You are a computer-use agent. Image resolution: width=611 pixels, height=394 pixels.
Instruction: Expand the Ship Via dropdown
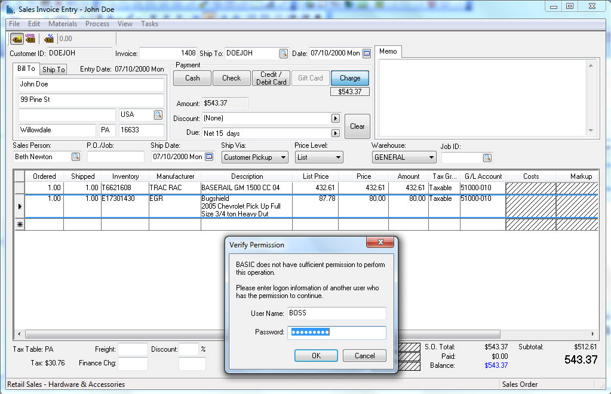pyautogui.click(x=283, y=157)
